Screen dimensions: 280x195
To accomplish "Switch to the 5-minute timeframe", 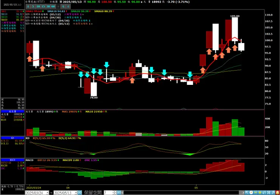I will (x=33, y=6).
